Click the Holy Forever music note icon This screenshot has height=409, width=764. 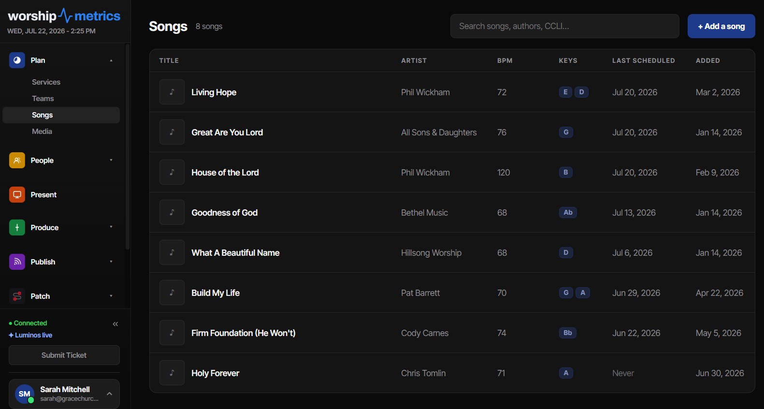[172, 373]
